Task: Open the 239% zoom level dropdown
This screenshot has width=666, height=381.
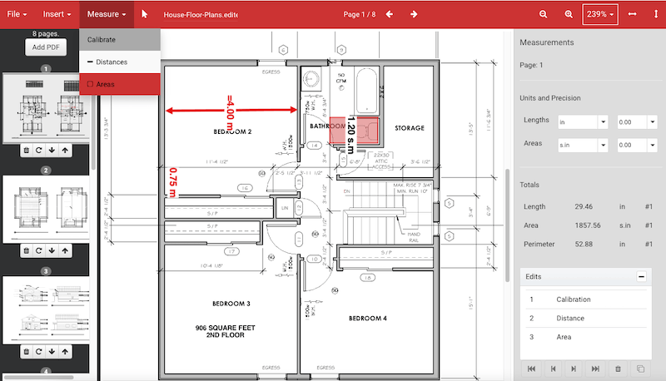Action: 599,14
